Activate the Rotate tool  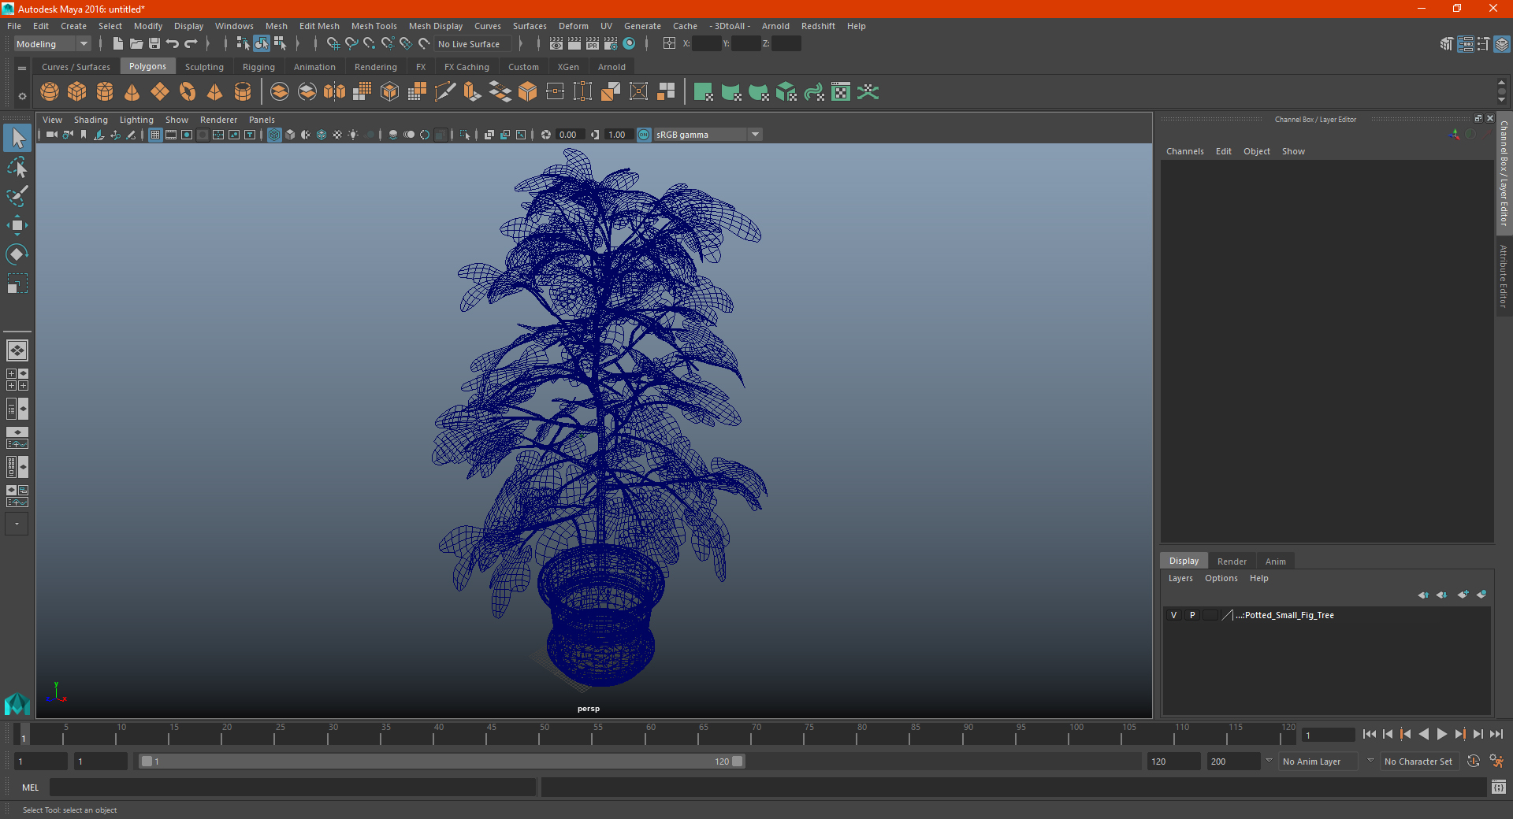17,254
